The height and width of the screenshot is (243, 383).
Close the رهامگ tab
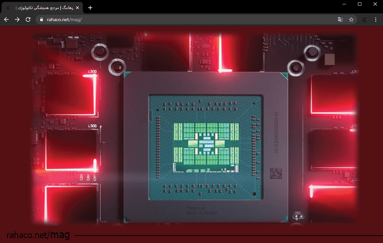coord(77,7)
